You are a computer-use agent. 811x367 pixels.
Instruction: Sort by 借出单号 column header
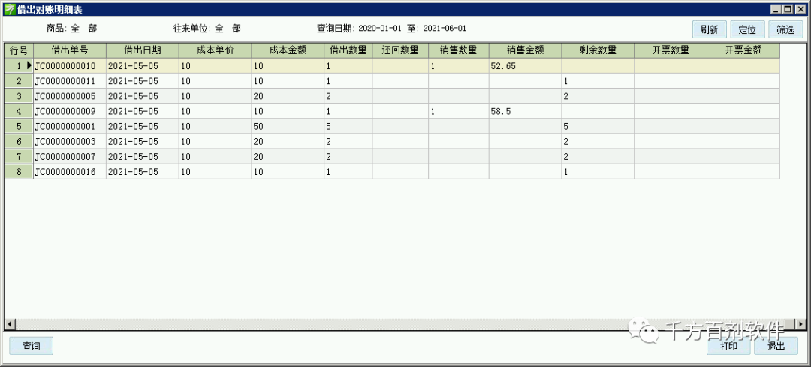[x=69, y=50]
